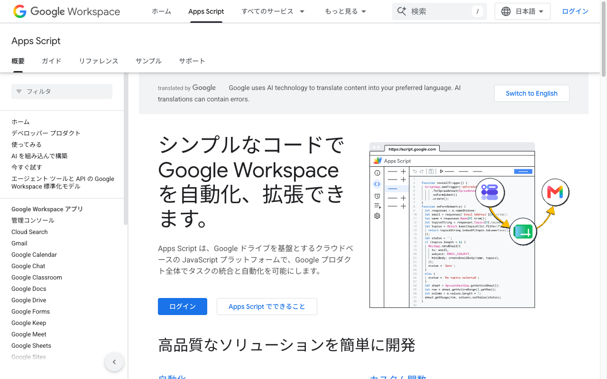Switch to the ガイド tab
The height and width of the screenshot is (379, 607).
coord(52,61)
